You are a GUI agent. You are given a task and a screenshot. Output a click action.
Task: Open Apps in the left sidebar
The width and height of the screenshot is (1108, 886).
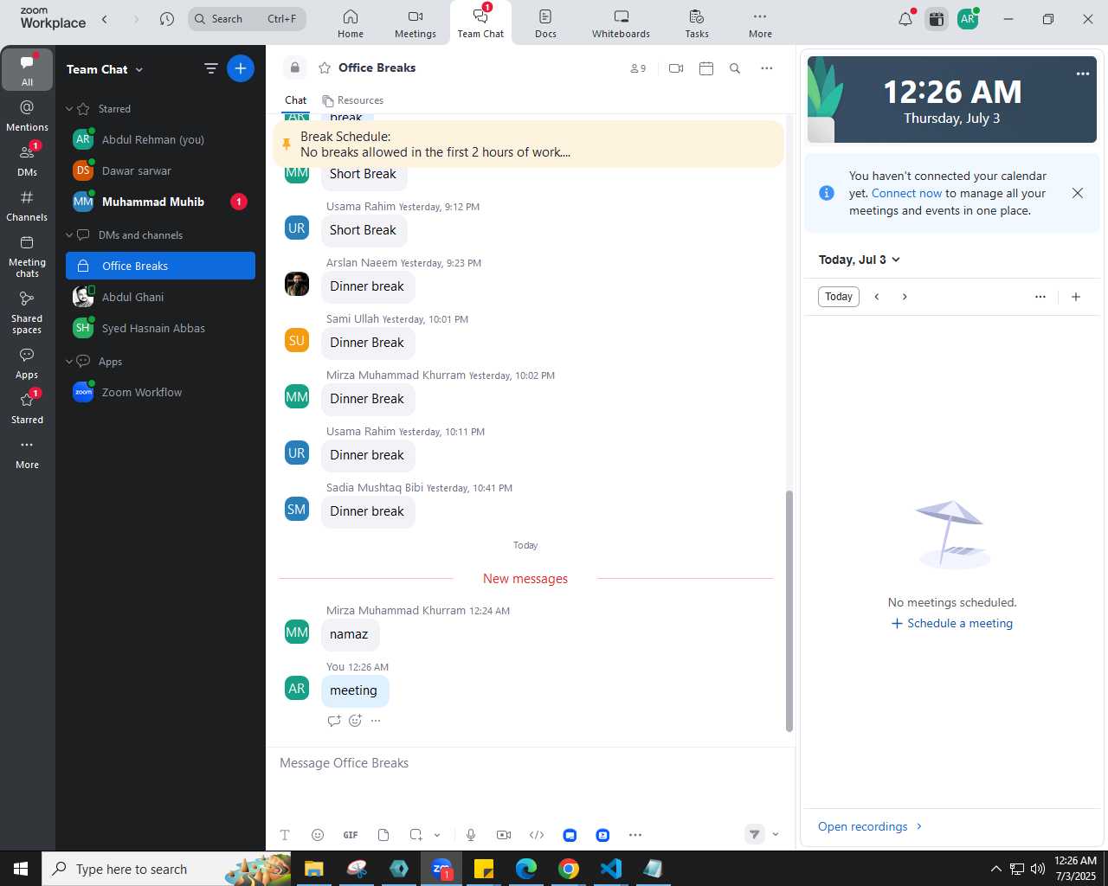click(x=27, y=363)
